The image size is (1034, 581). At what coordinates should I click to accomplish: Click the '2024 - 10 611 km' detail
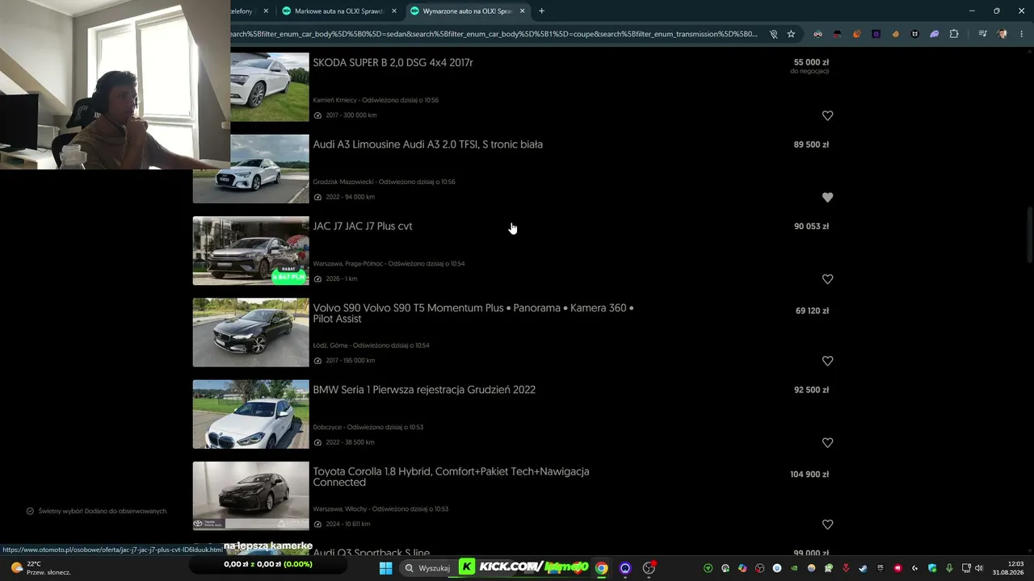click(348, 525)
